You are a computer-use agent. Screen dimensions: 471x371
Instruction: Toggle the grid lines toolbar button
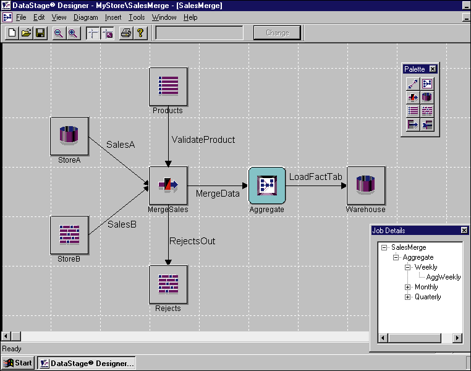click(x=93, y=33)
